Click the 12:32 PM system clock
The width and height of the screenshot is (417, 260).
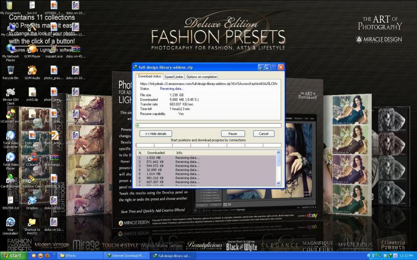pos(406,256)
